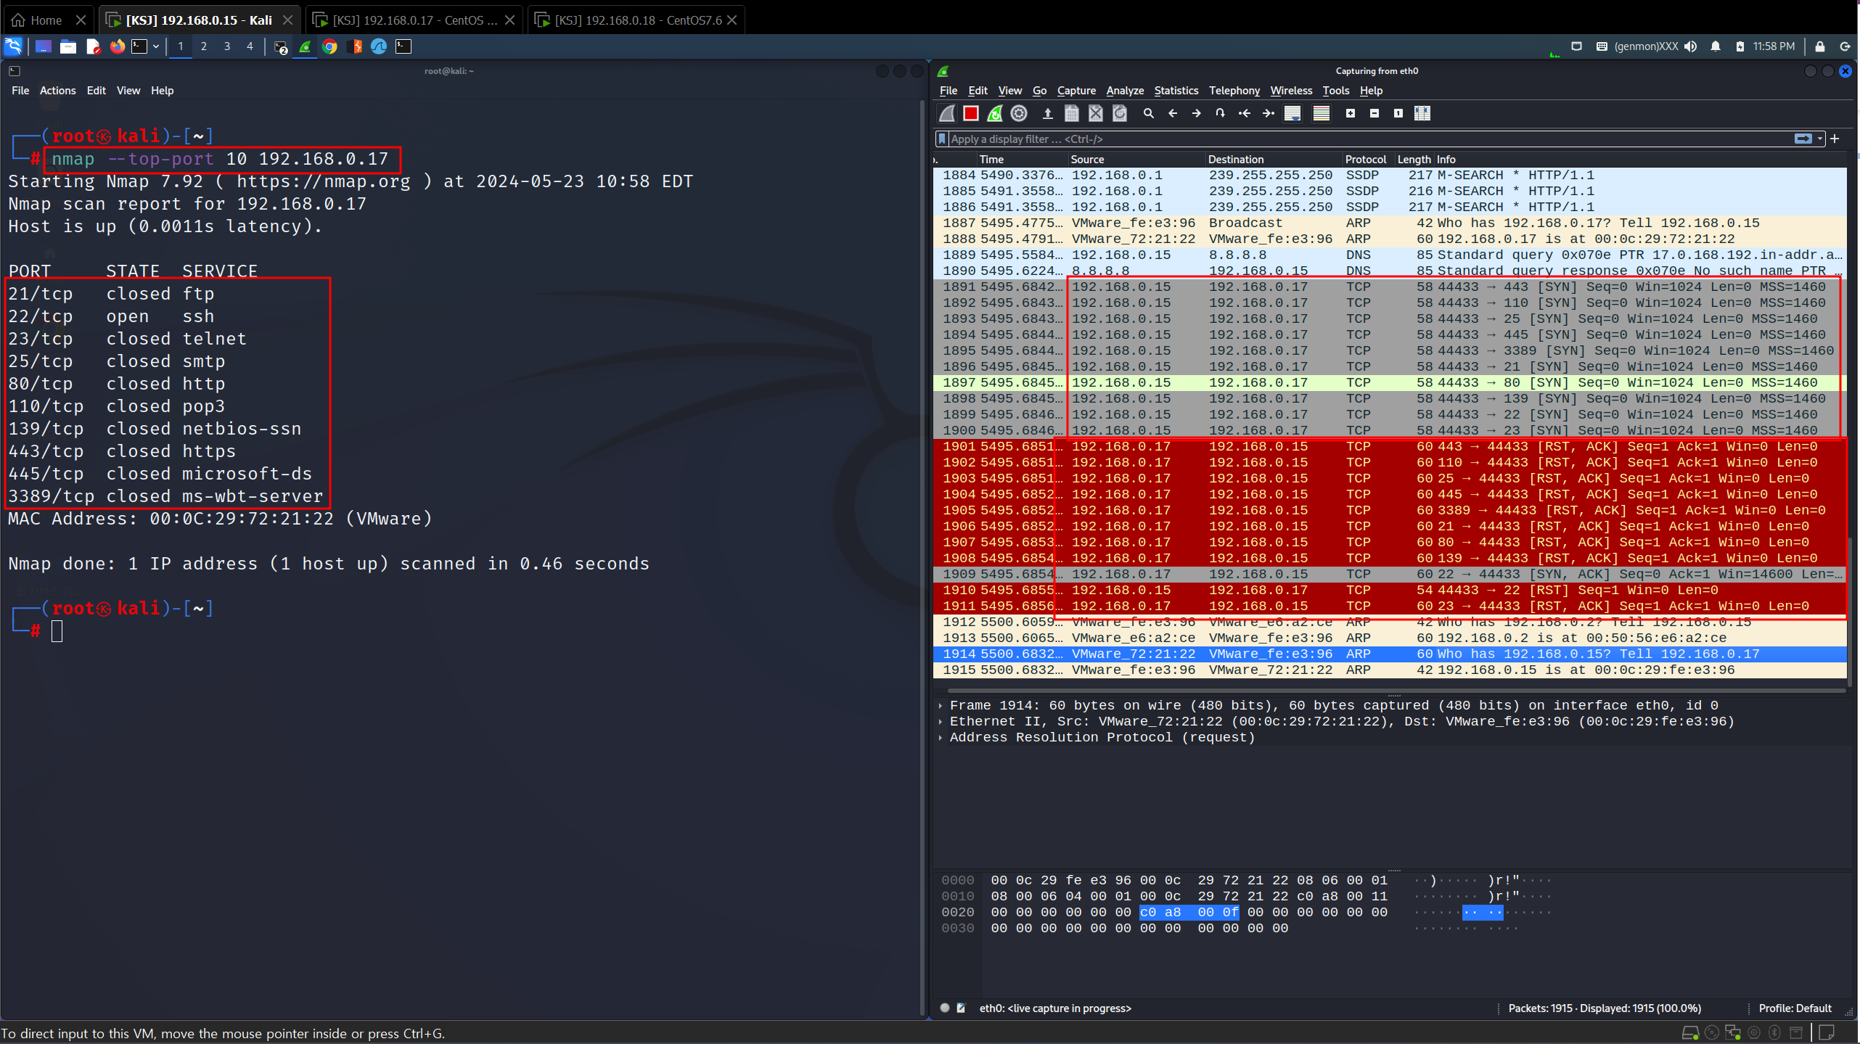Expand the Ethernet II tree item
Screen dimensions: 1860x1044
[941, 721]
